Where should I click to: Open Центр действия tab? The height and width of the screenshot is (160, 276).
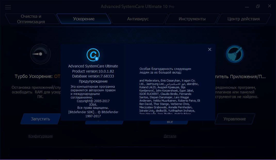[243, 19]
